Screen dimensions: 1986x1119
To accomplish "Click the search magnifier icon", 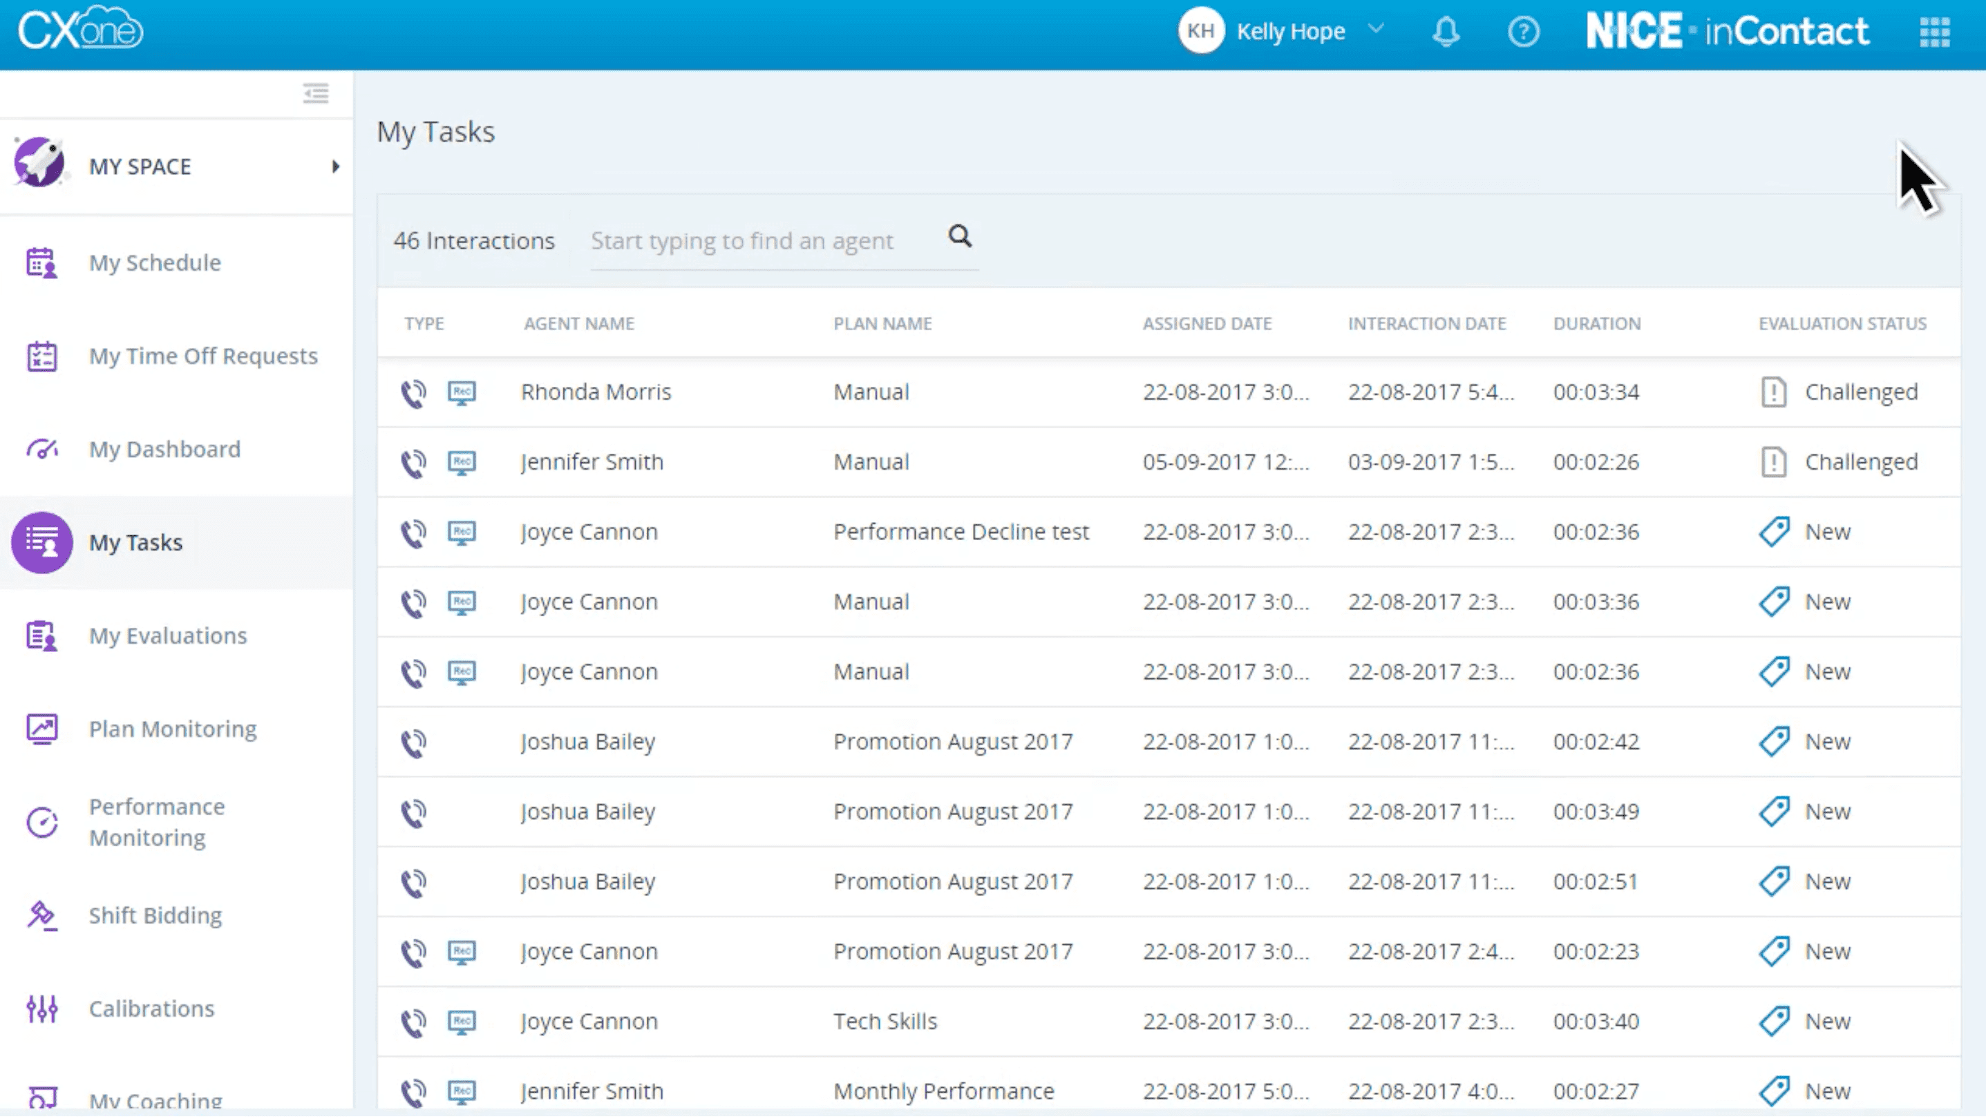I will pos(959,236).
